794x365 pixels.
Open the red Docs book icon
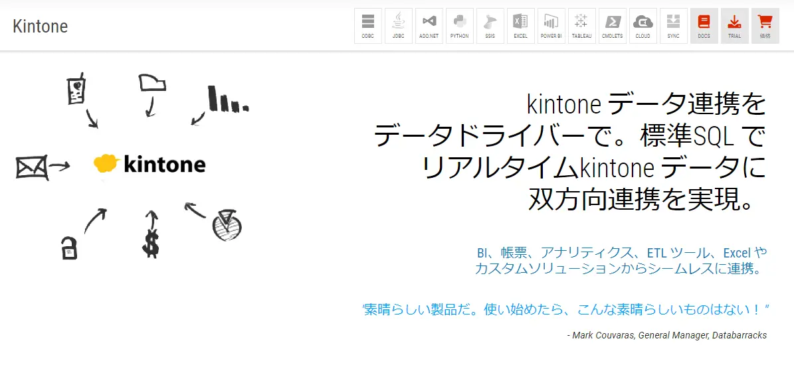[x=704, y=26]
